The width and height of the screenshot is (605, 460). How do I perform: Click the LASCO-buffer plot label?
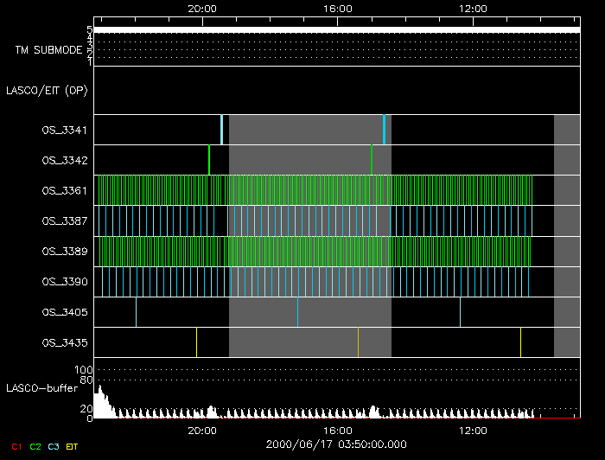[x=40, y=388]
